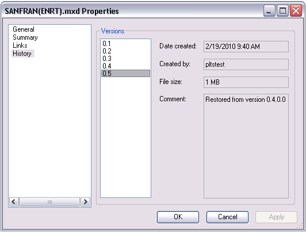The image size is (306, 233).
Task: Click the horizontal scrollbar thumb
Action: click(x=49, y=202)
